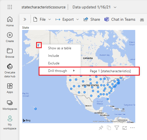Go to Home in sidebar
The height and width of the screenshot is (140, 147).
[10, 22]
